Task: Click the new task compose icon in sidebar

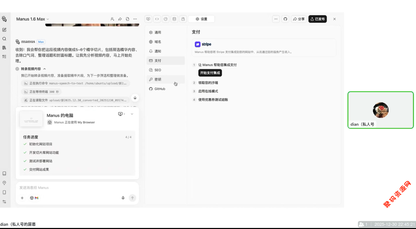Action: [4, 30]
